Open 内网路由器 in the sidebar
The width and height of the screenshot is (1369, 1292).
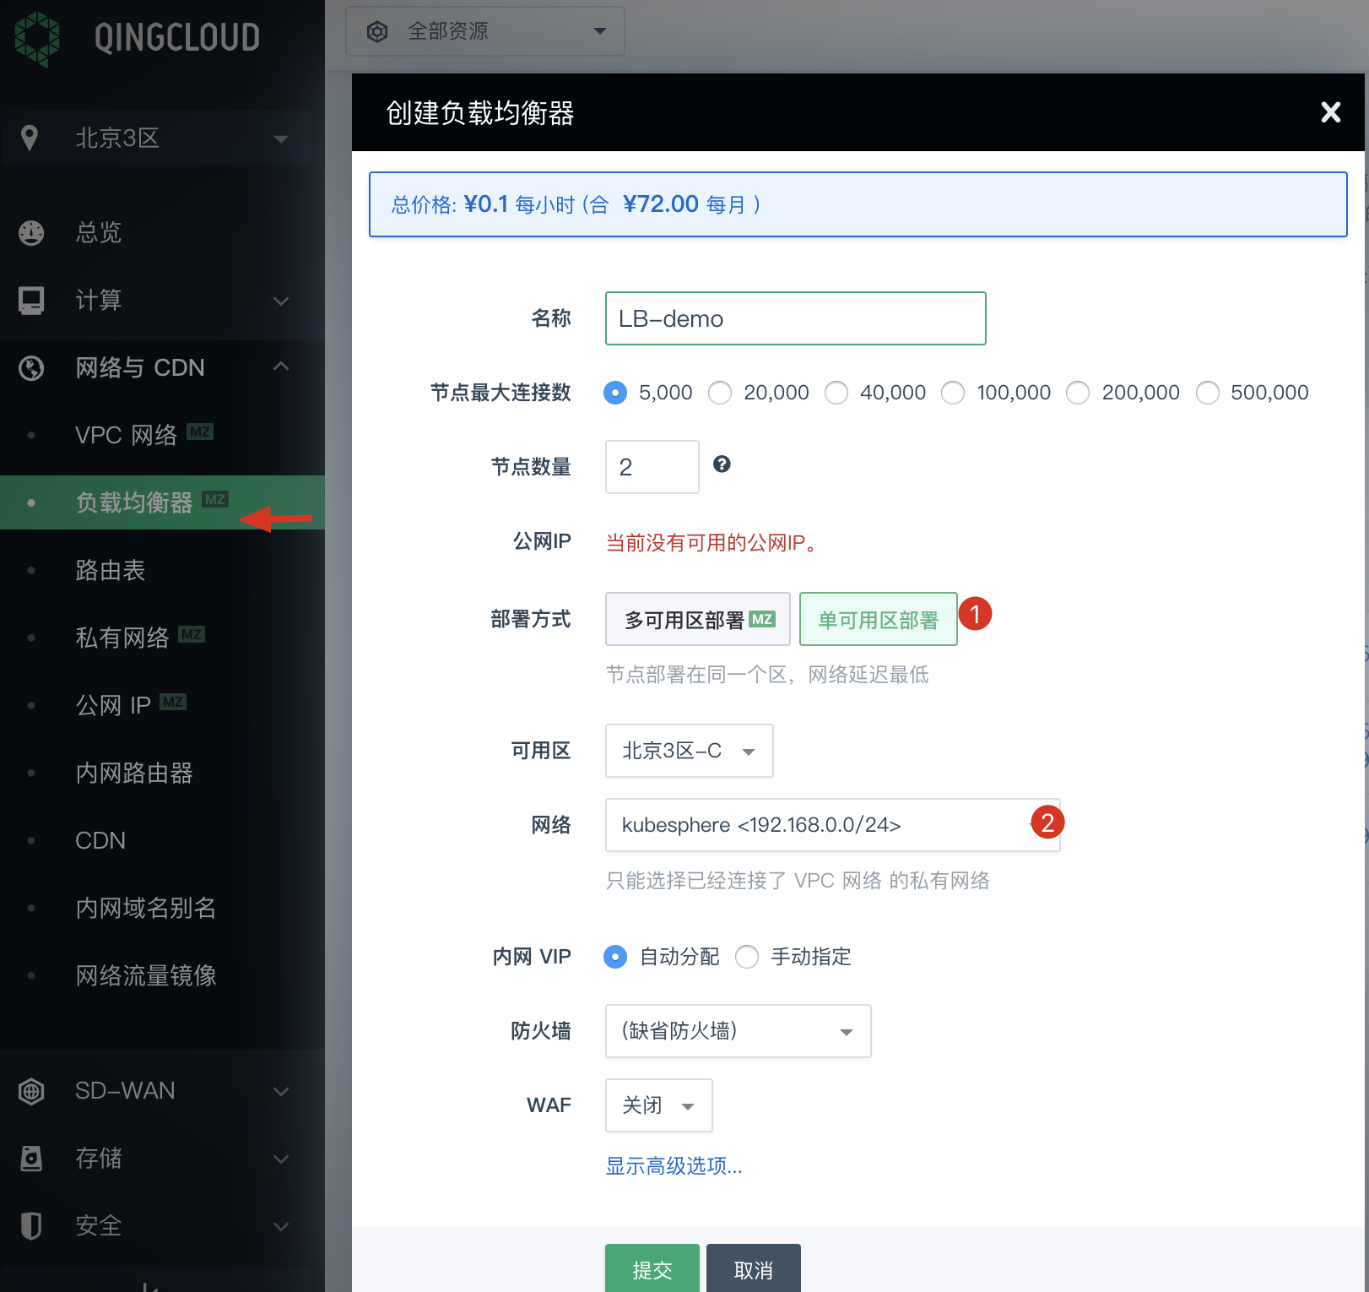click(x=134, y=773)
